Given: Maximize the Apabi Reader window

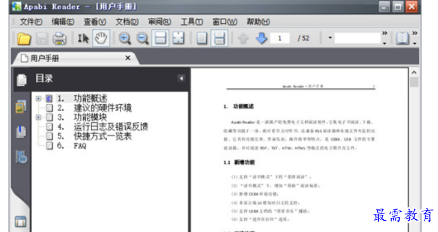Looking at the screenshot, I should (x=398, y=7).
